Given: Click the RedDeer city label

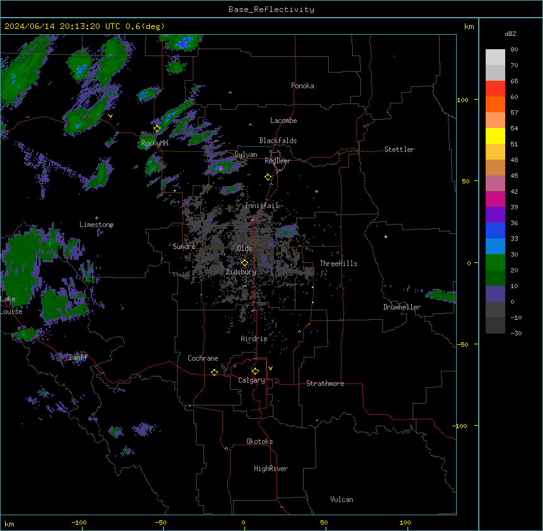Looking at the screenshot, I should 277,161.
